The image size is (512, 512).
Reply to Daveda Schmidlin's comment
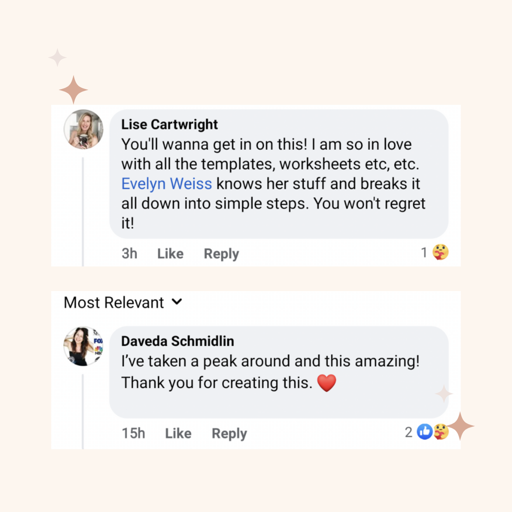click(229, 433)
